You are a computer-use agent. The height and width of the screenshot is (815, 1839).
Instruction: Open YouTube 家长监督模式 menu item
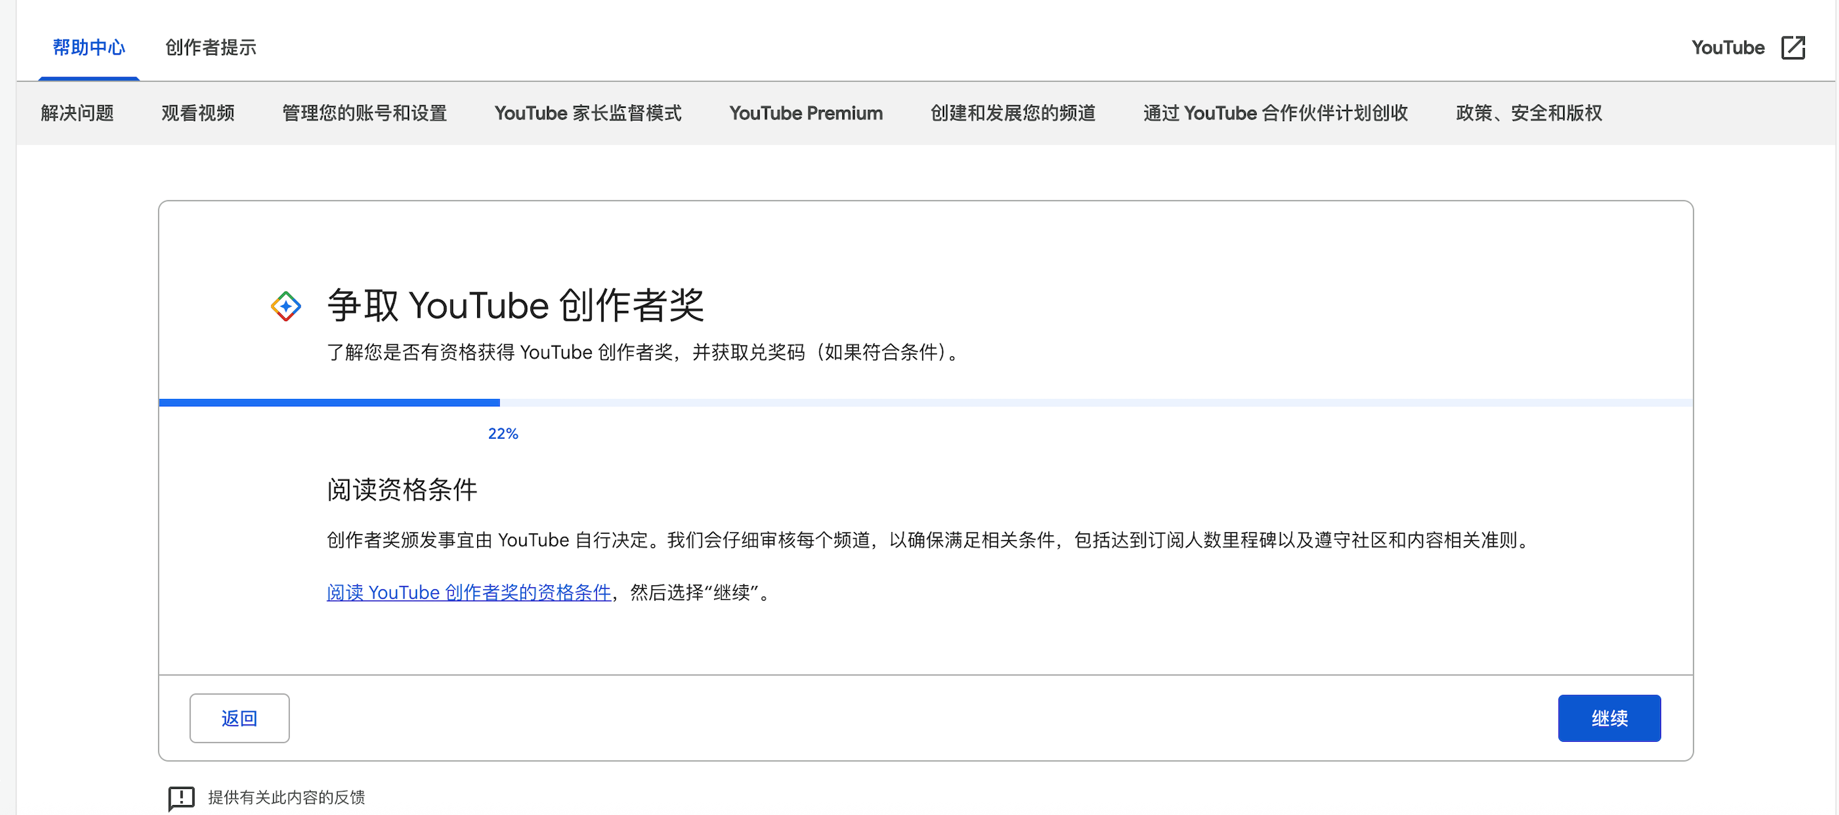pyautogui.click(x=588, y=113)
